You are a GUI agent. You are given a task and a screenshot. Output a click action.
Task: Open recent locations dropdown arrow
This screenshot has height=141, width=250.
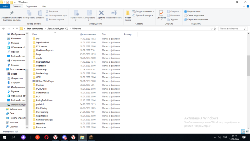pyautogui.click(x=13, y=29)
